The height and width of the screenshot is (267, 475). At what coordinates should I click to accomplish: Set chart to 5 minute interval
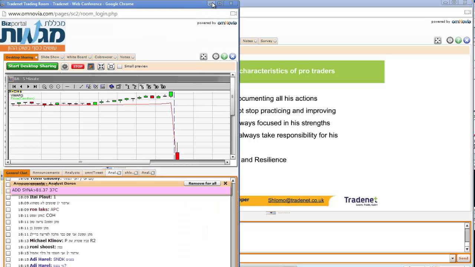point(142,87)
